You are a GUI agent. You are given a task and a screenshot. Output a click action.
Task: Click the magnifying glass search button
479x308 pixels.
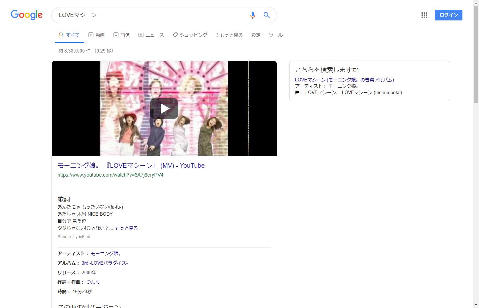click(x=266, y=15)
